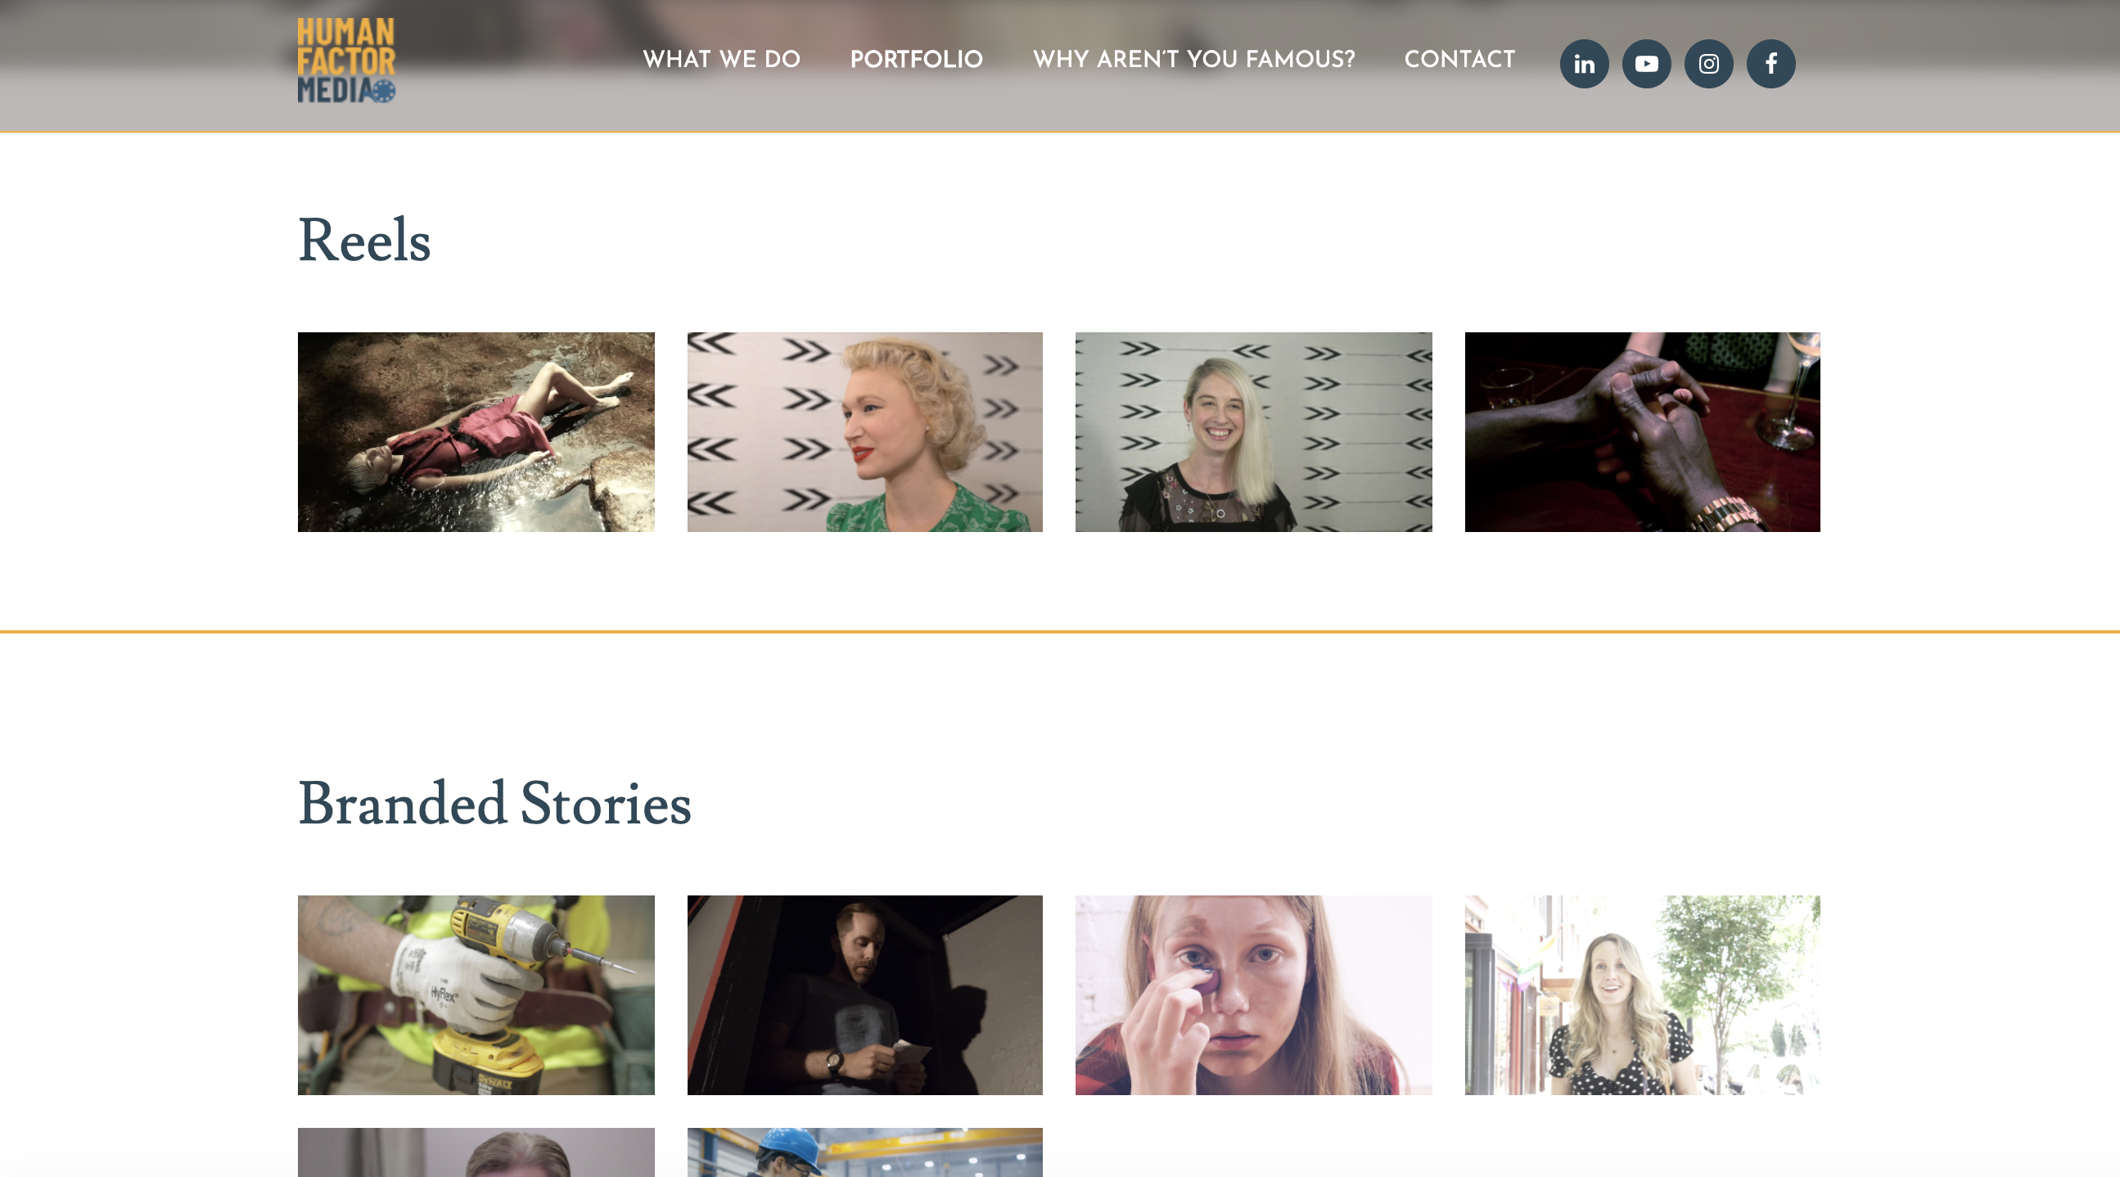This screenshot has height=1177, width=2120.
Task: Open reel of woman lying in water
Action: coord(476,432)
